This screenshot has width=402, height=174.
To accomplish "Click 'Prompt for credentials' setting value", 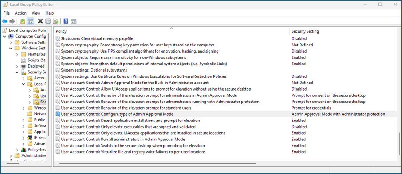I will (x=311, y=108).
